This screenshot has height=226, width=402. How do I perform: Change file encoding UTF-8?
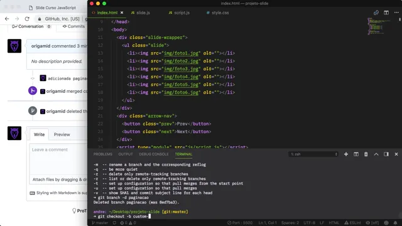(x=309, y=223)
